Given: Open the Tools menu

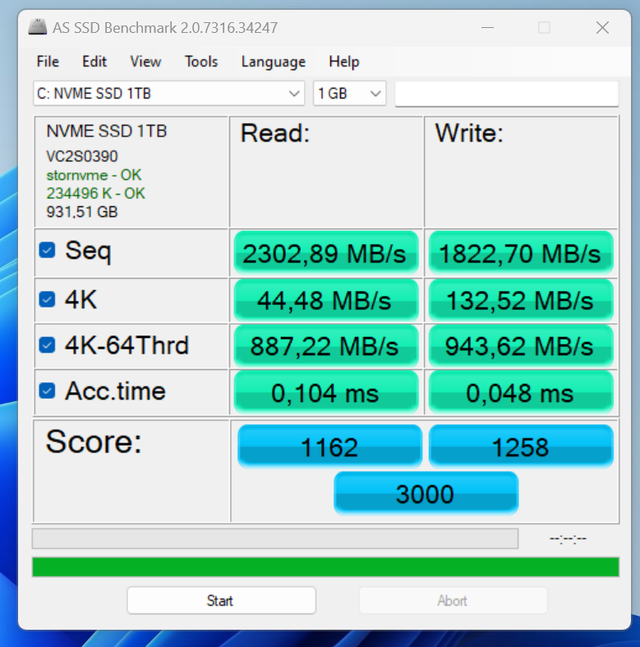Looking at the screenshot, I should 201,62.
